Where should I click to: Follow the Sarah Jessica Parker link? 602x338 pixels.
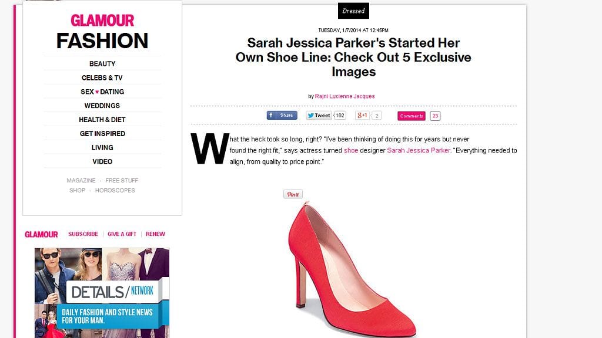[x=419, y=150]
